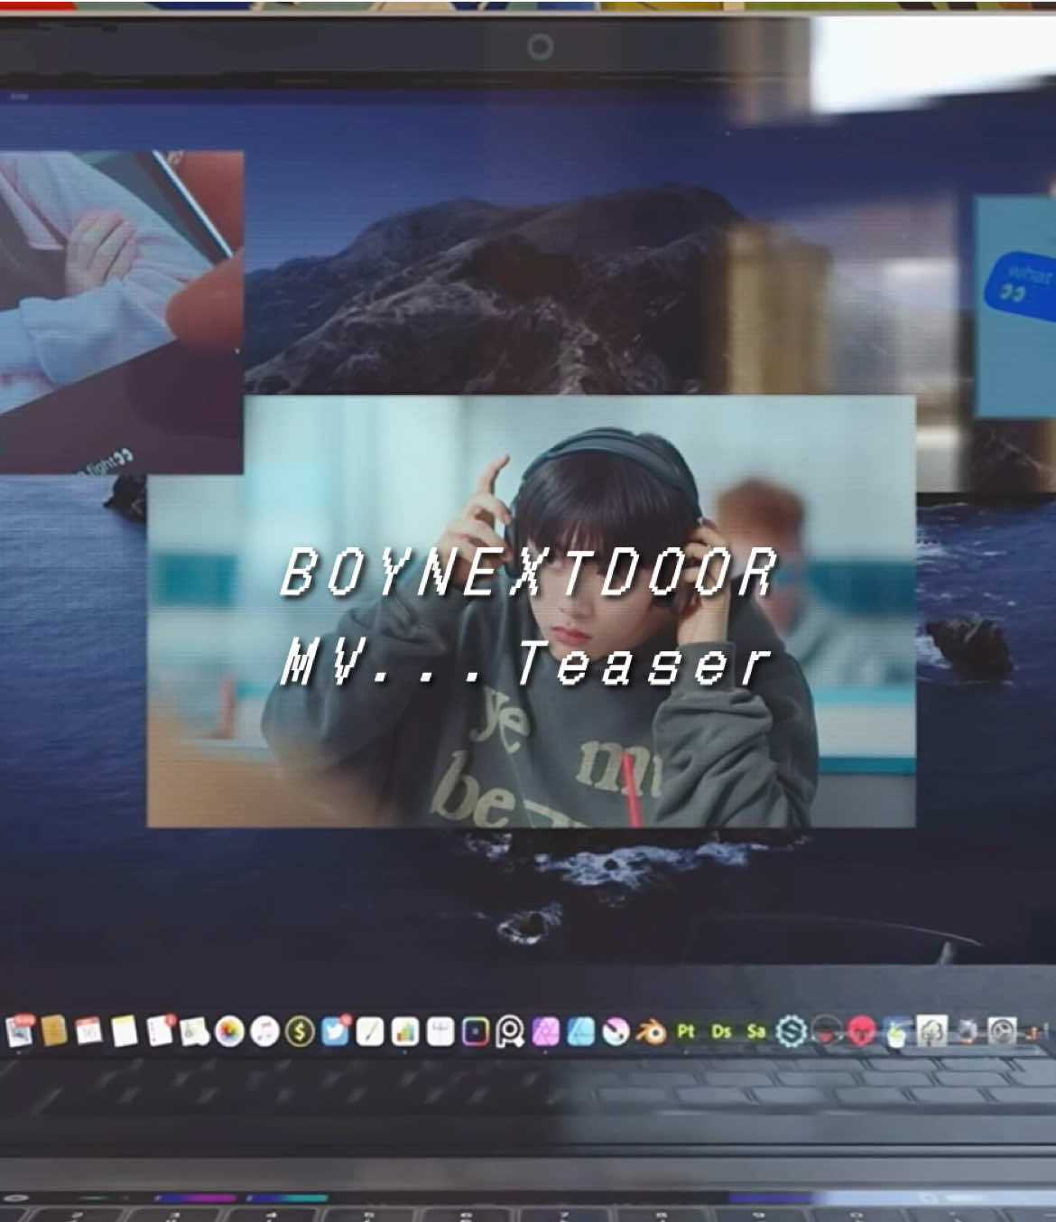Open the gray circular utility dock icon
Viewport: 1056px width, 1222px height.
click(1001, 1031)
